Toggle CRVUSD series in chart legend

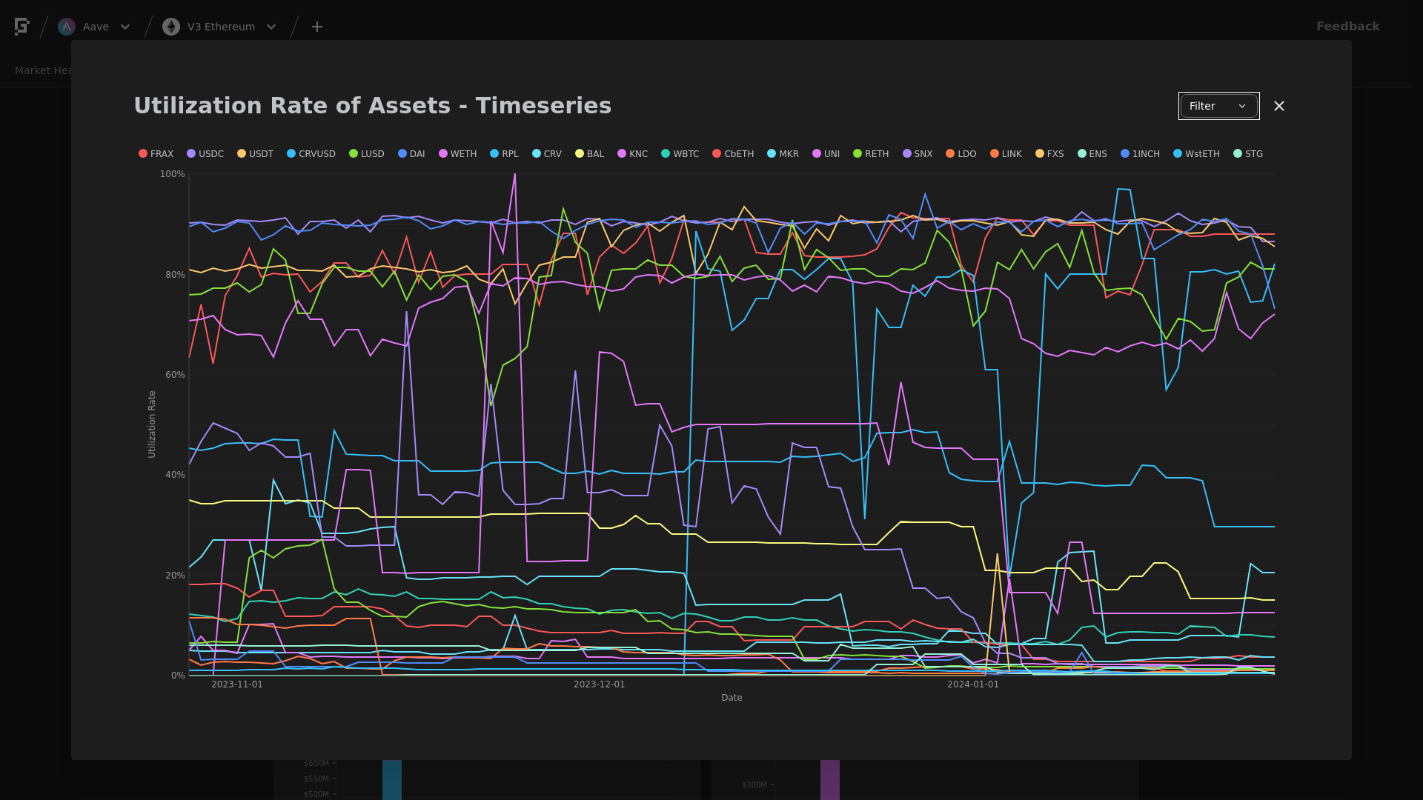(x=311, y=154)
